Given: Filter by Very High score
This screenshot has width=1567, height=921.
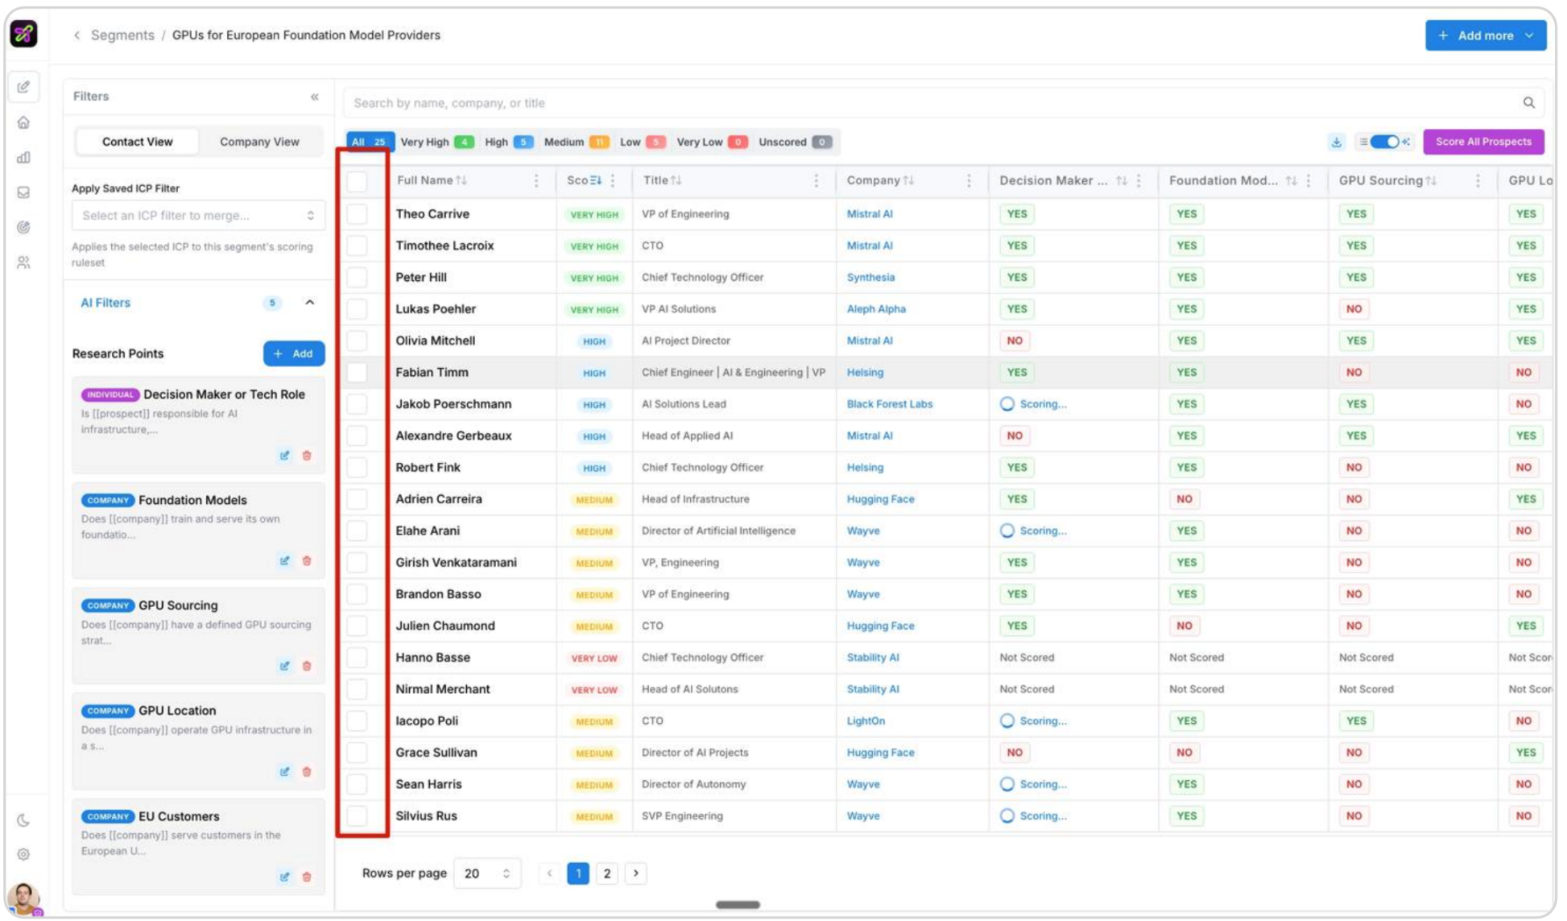Looking at the screenshot, I should 437,142.
